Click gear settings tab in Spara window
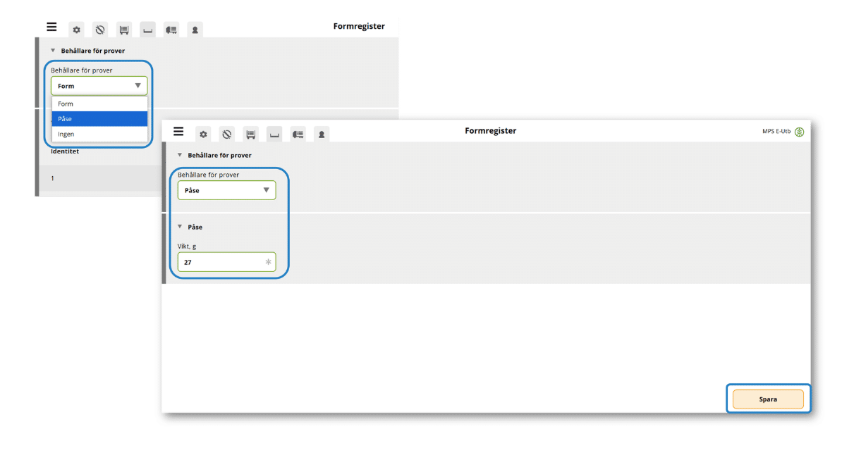842x474 pixels. point(203,134)
